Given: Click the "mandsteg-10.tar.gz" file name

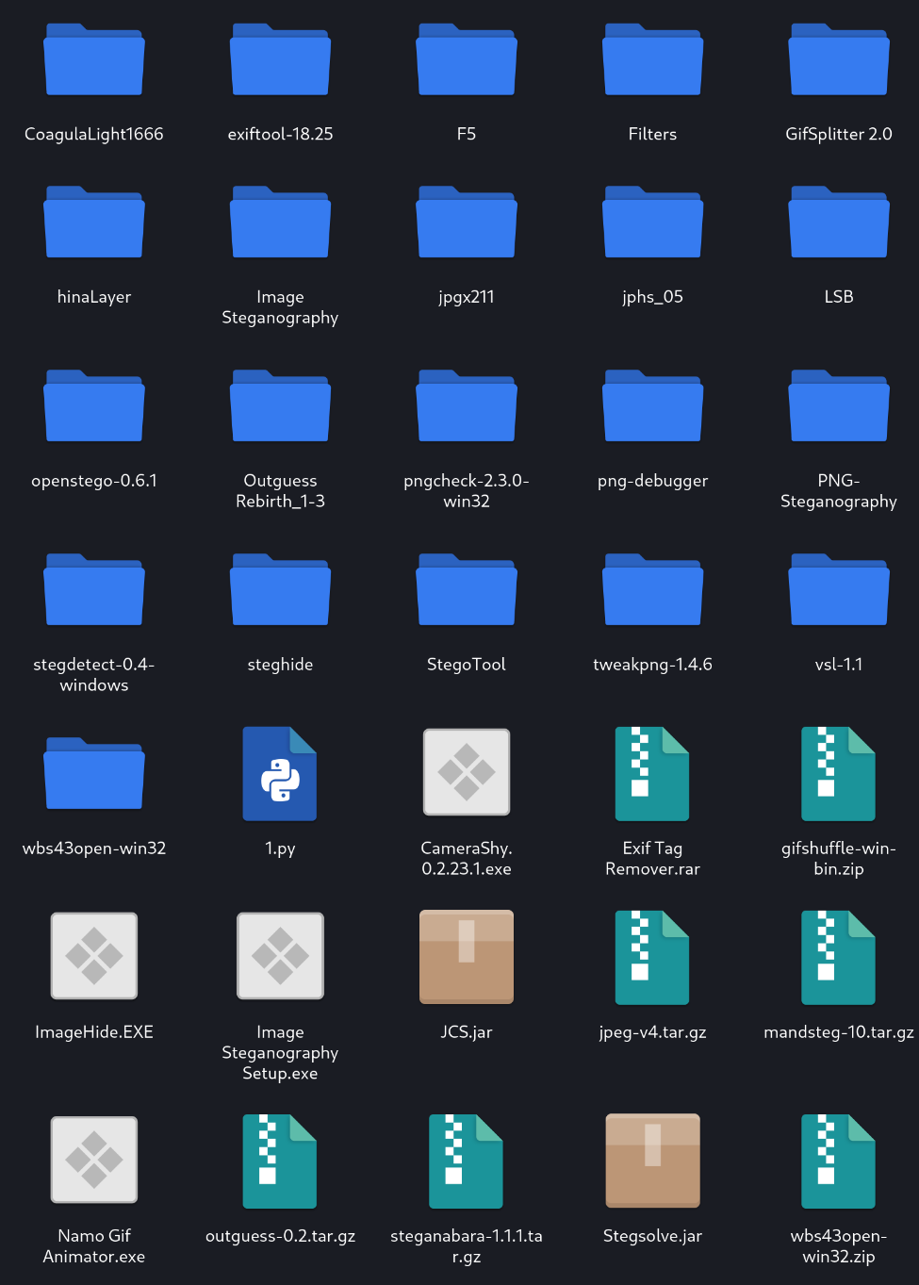Looking at the screenshot, I should [x=839, y=1032].
